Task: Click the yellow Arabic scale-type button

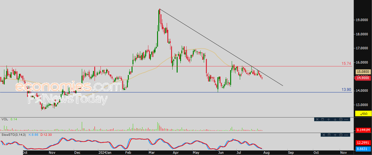Action: pos(363,113)
